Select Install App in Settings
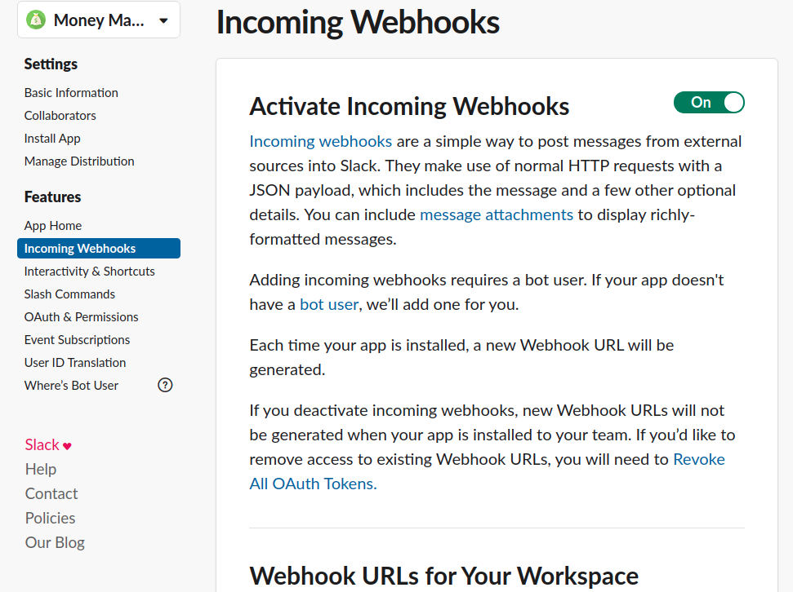 click(x=52, y=139)
